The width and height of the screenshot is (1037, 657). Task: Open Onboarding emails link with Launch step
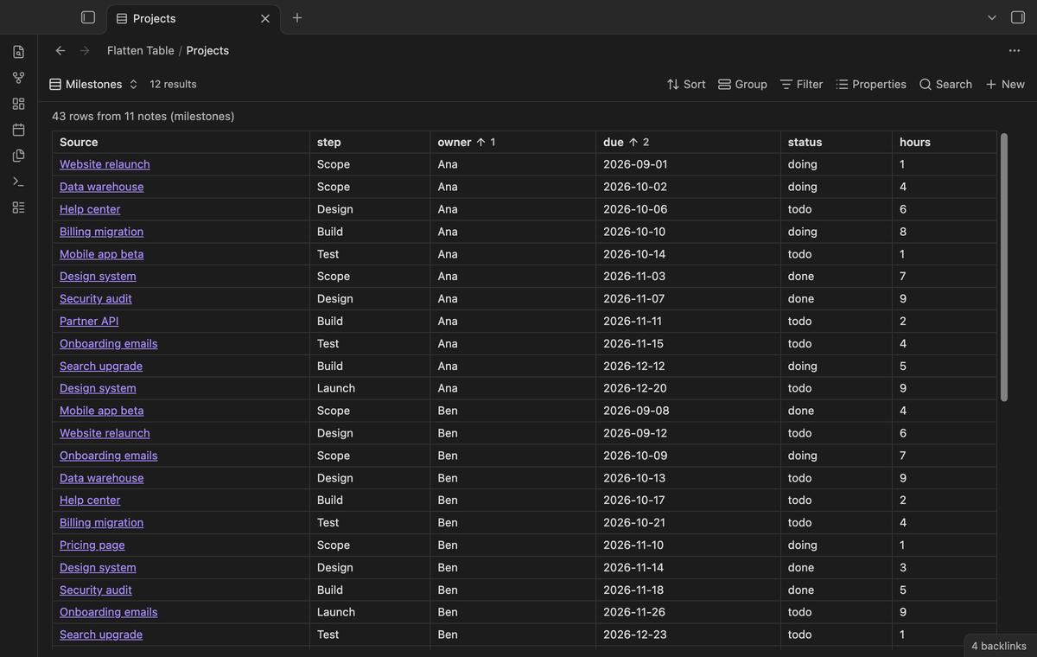pyautogui.click(x=109, y=612)
